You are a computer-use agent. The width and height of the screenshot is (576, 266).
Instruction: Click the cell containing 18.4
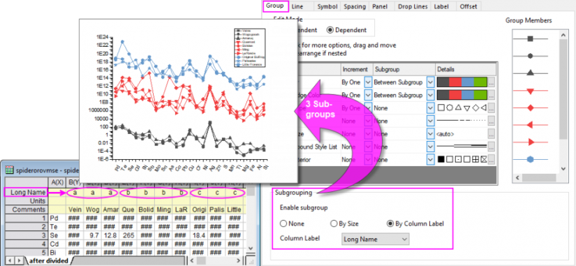(x=198, y=235)
